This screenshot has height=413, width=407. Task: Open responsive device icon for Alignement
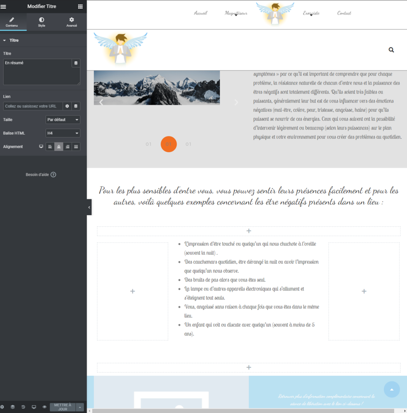click(x=41, y=146)
